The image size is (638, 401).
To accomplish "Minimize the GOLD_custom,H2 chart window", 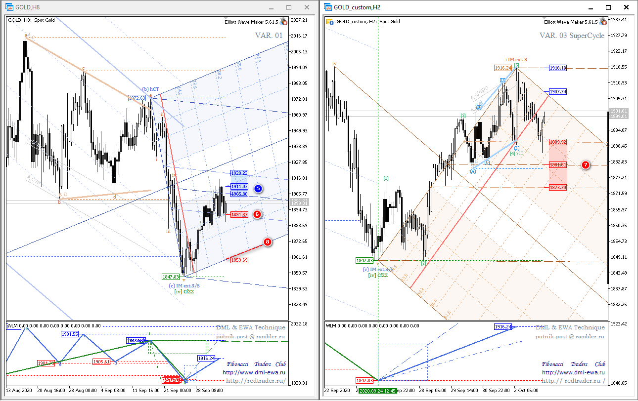I will pyautogui.click(x=590, y=7).
